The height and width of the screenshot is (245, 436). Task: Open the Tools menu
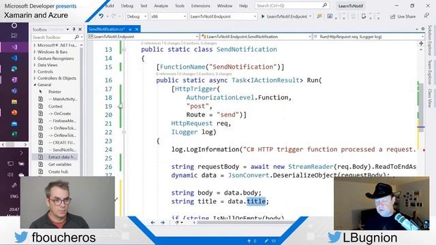(180, 6)
